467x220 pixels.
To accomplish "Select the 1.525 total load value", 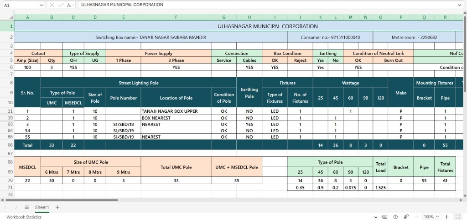I will point(380,187).
